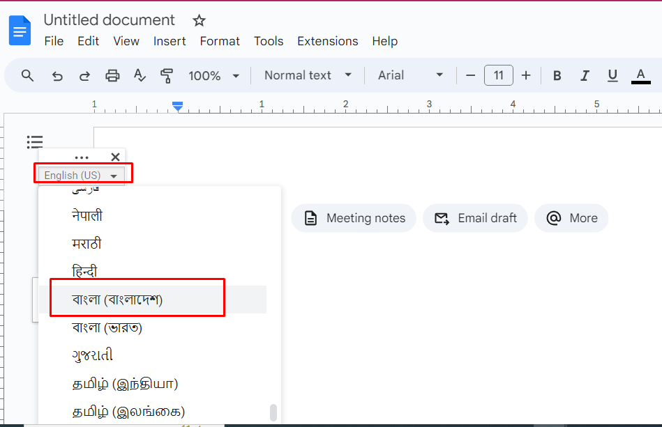Screen dimensions: 662x427
Task: Click the language list scrollbar thumb
Action: click(273, 412)
